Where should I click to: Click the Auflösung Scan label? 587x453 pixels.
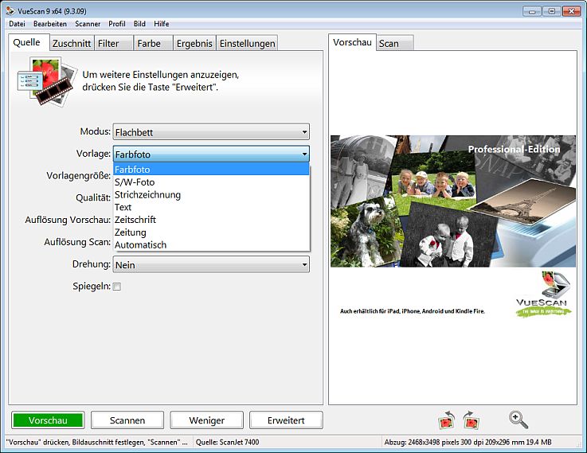(x=77, y=242)
